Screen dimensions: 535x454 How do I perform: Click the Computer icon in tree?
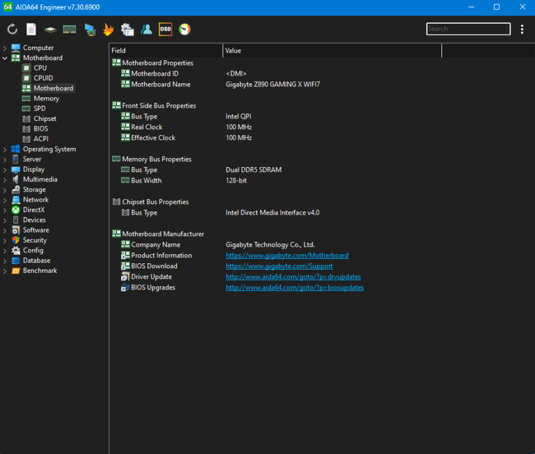point(15,48)
